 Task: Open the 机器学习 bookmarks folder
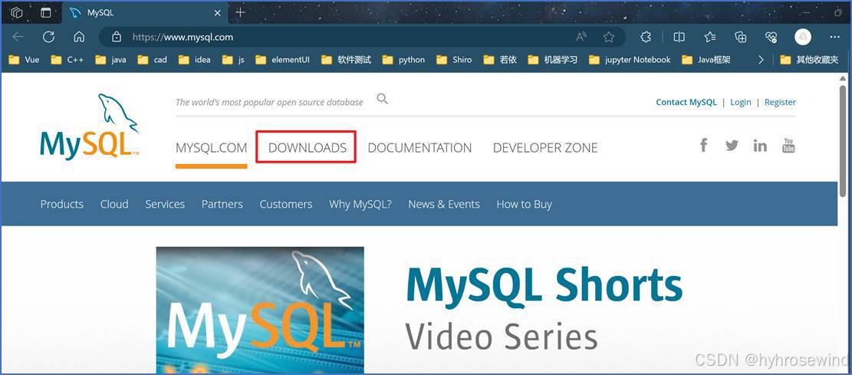553,60
